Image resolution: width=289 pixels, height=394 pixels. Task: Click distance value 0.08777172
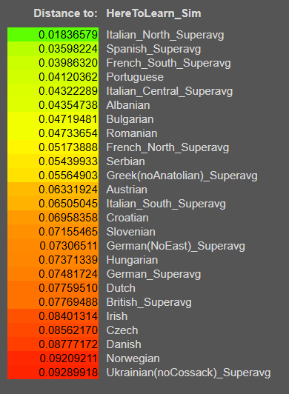pos(68,344)
